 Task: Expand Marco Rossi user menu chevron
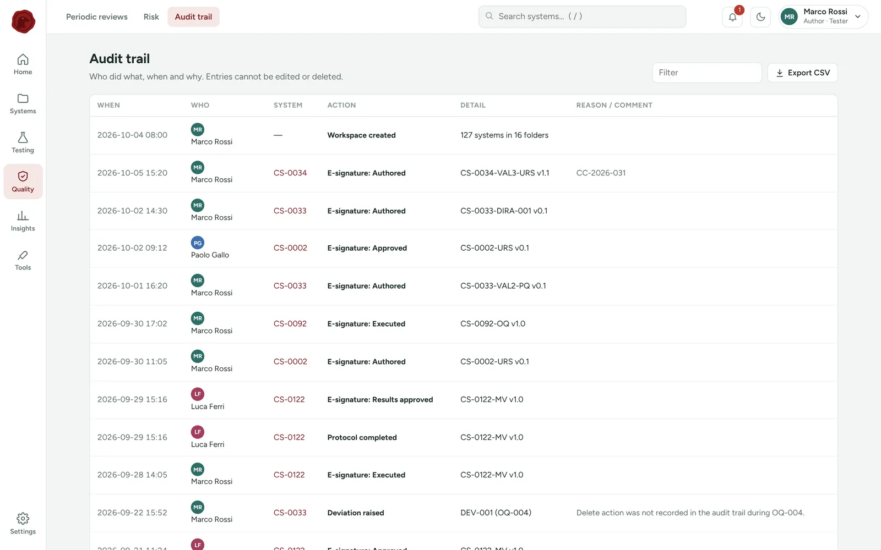[857, 16]
